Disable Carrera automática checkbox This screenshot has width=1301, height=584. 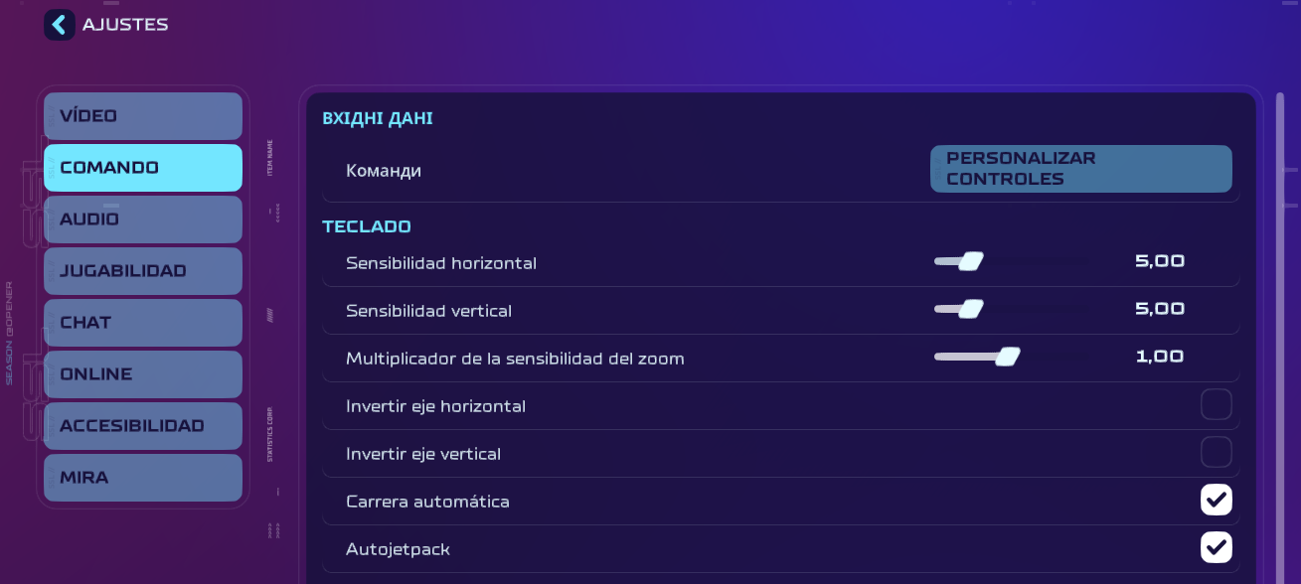click(1216, 501)
